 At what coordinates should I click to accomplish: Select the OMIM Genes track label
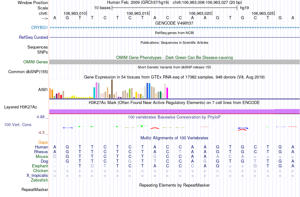pyautogui.click(x=36, y=62)
